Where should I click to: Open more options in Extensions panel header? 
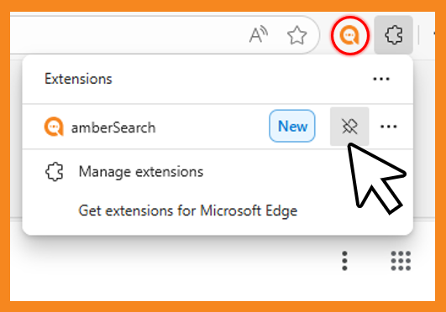381,79
